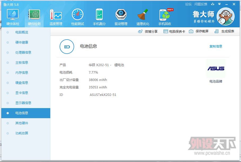Click the 鲁大师 5.8 title text

(x=11, y=5)
